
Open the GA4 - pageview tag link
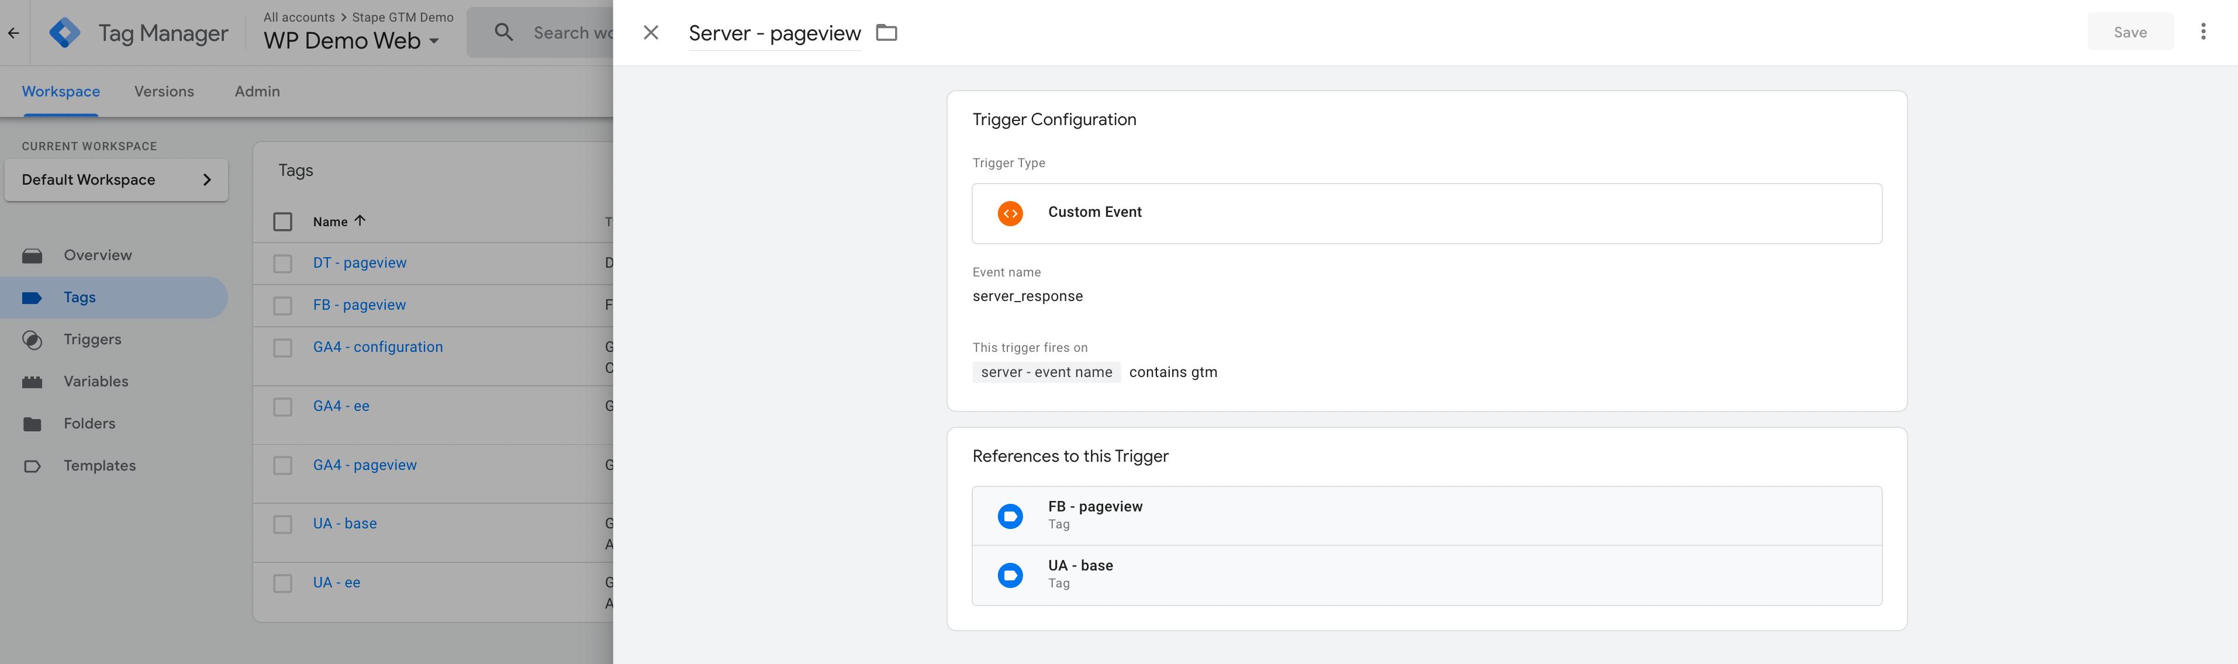pos(365,465)
